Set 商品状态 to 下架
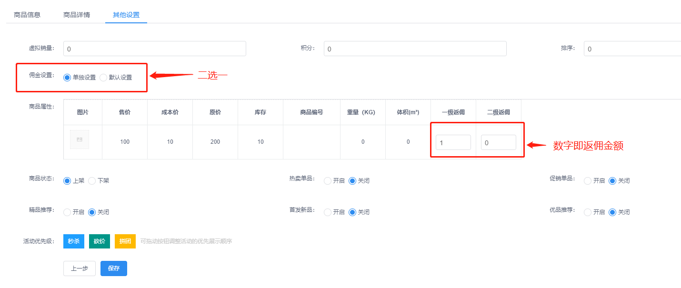 (x=92, y=181)
